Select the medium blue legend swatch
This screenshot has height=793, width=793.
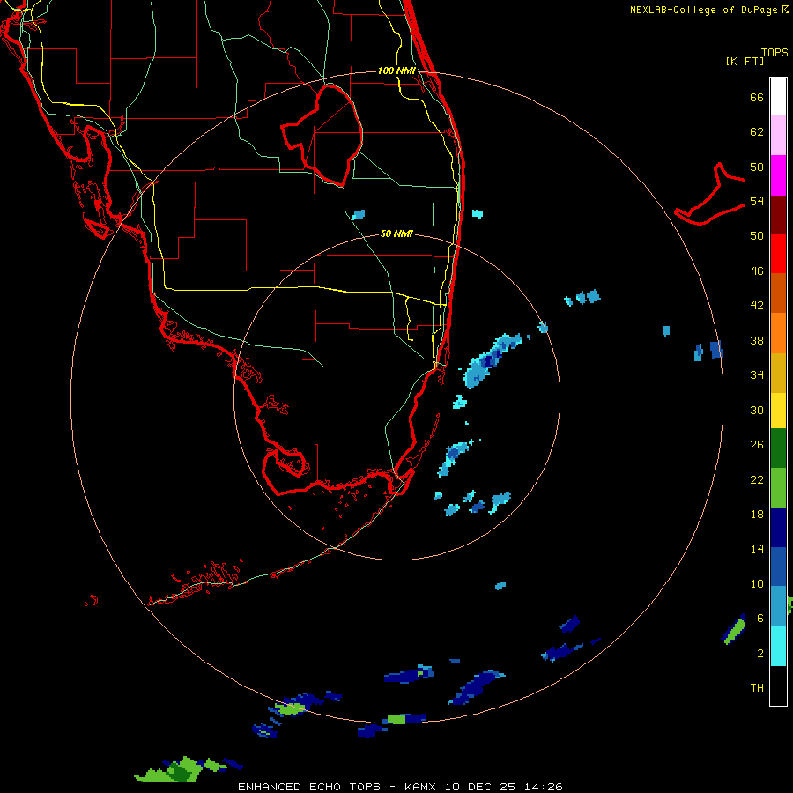coord(778,567)
